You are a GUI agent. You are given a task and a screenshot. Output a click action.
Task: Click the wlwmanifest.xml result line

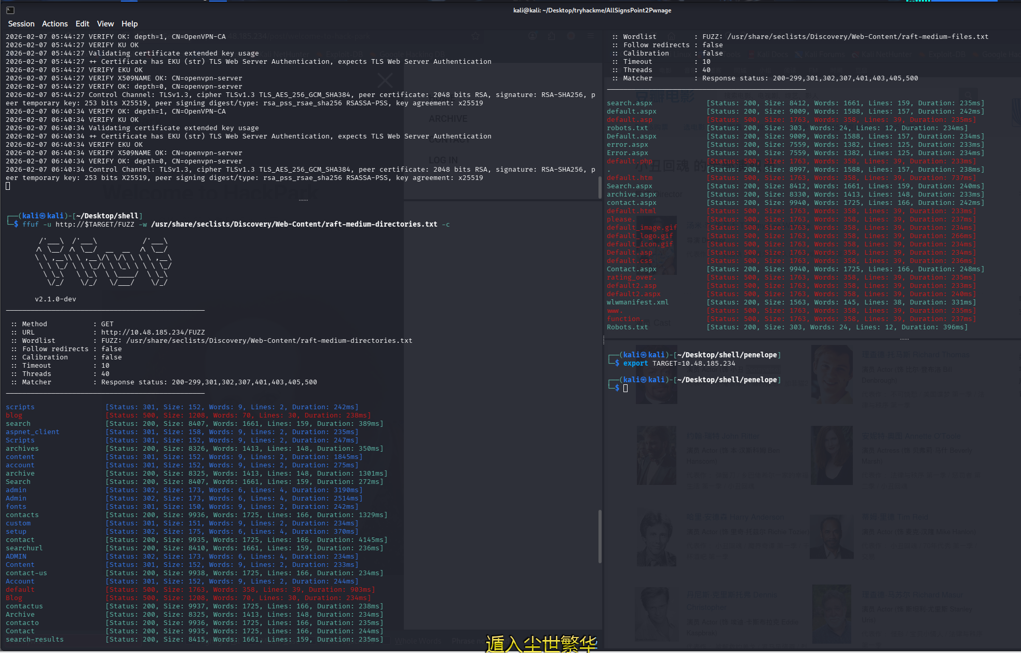637,302
